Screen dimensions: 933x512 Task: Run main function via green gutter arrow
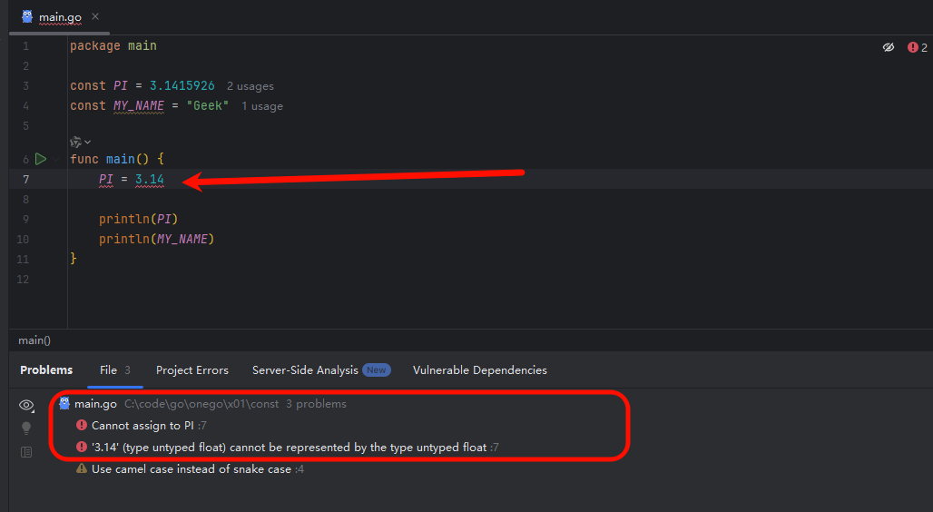pyautogui.click(x=41, y=159)
